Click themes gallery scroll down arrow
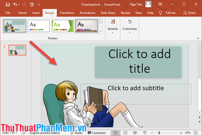 (x=101, y=26)
